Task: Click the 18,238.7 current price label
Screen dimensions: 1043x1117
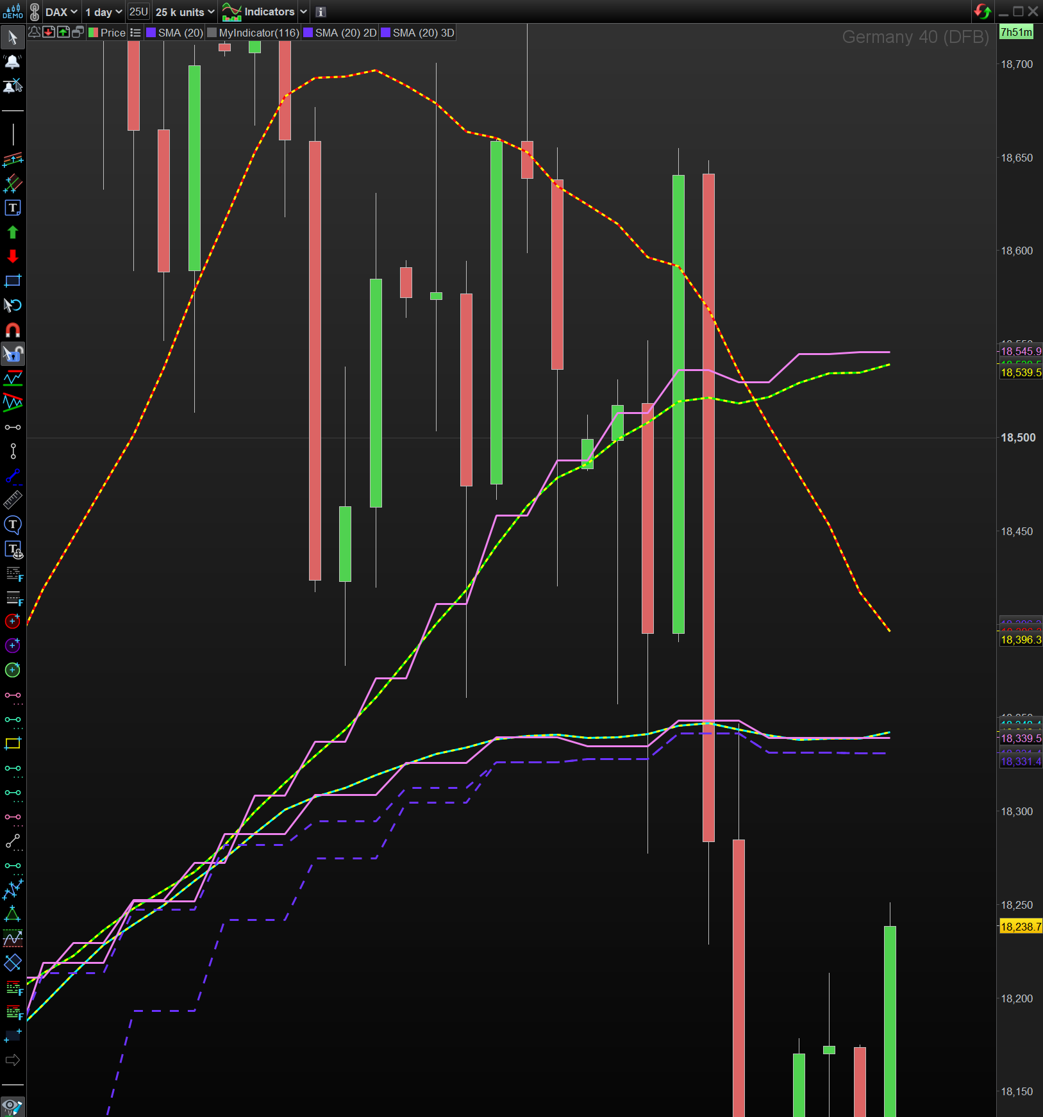Action: point(1021,927)
